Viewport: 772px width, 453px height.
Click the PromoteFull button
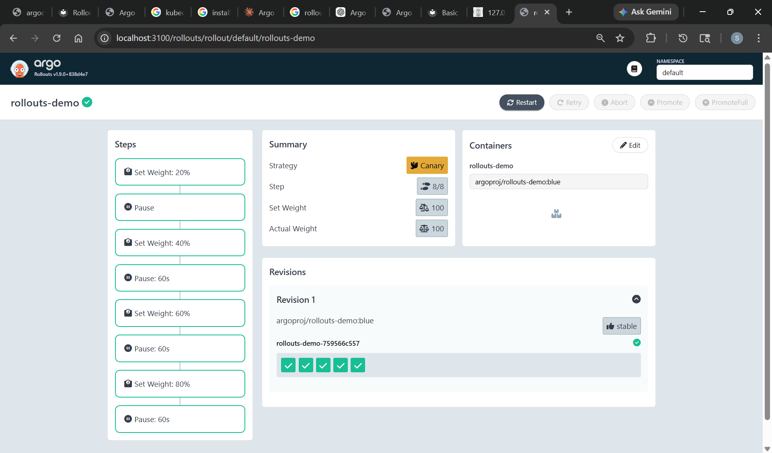click(x=725, y=102)
